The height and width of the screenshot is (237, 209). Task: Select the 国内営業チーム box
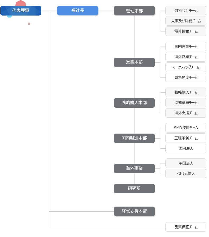[186, 47]
